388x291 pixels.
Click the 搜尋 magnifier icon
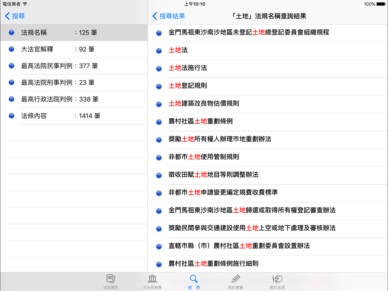point(194,278)
